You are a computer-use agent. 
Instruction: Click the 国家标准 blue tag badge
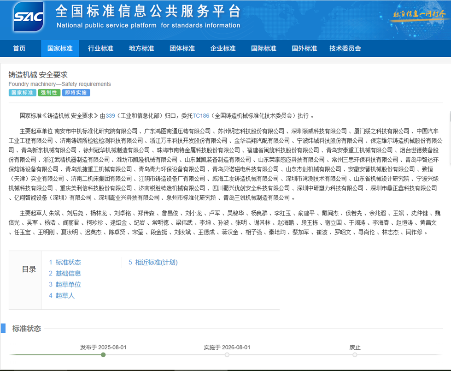point(23,92)
